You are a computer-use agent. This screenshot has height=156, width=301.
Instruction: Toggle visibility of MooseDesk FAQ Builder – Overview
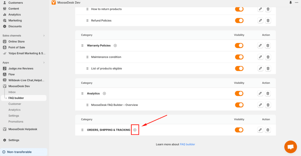(239, 105)
